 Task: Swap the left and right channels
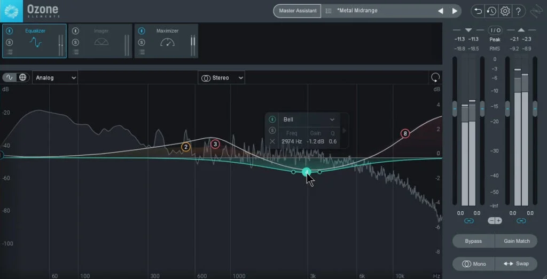(x=517, y=264)
